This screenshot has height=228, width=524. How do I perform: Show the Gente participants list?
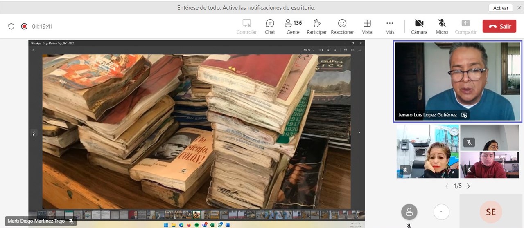(x=293, y=27)
